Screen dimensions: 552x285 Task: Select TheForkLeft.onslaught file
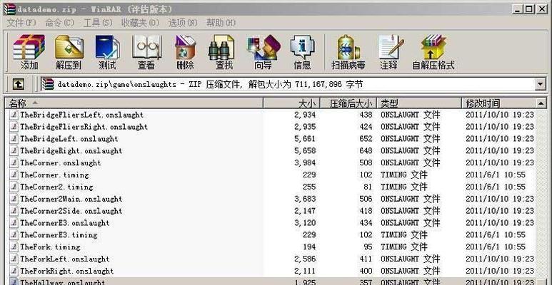[65, 259]
